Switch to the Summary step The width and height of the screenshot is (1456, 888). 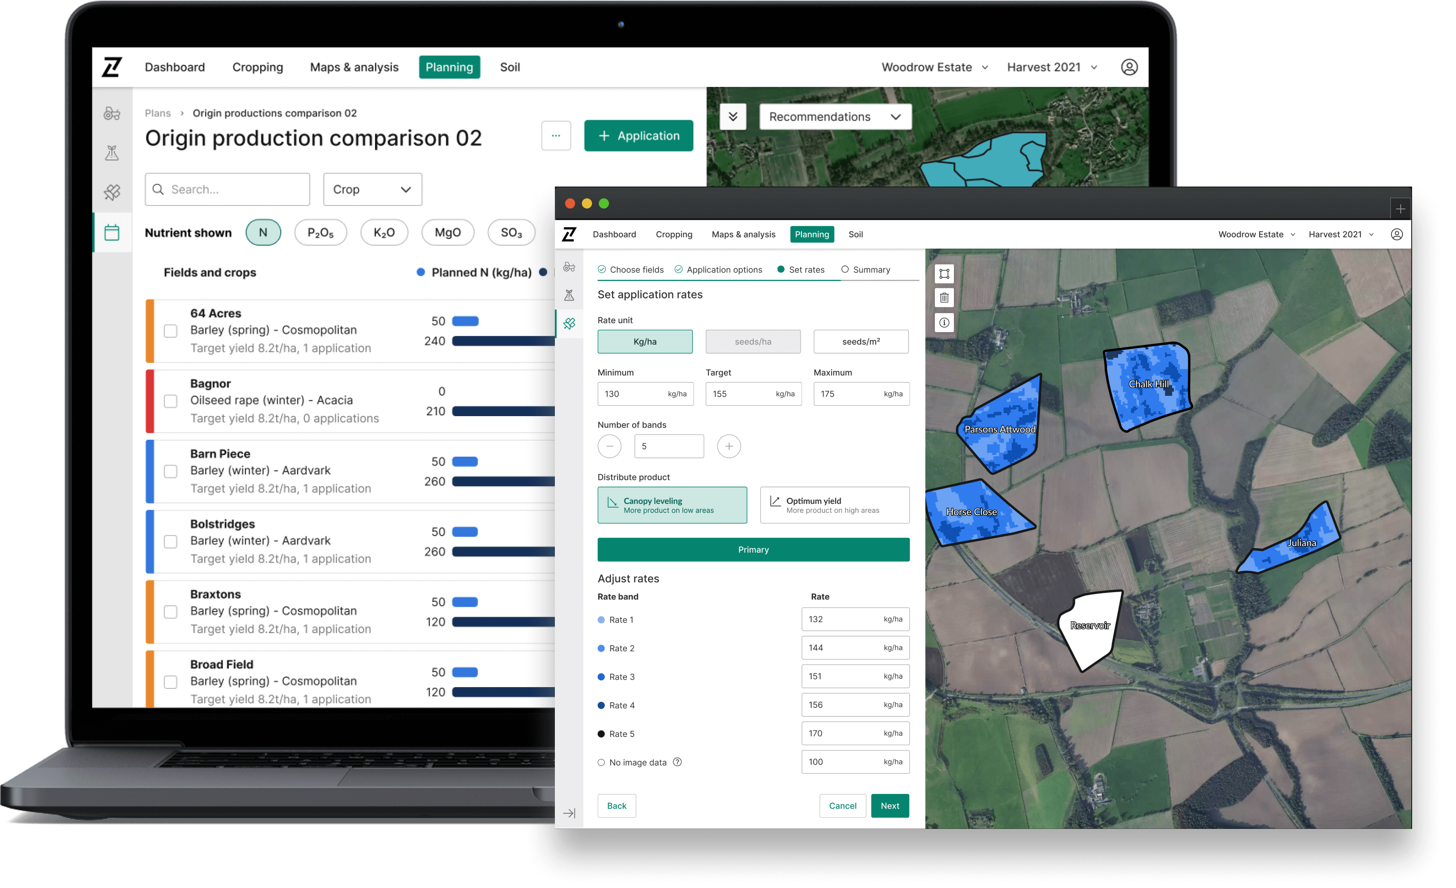click(865, 270)
